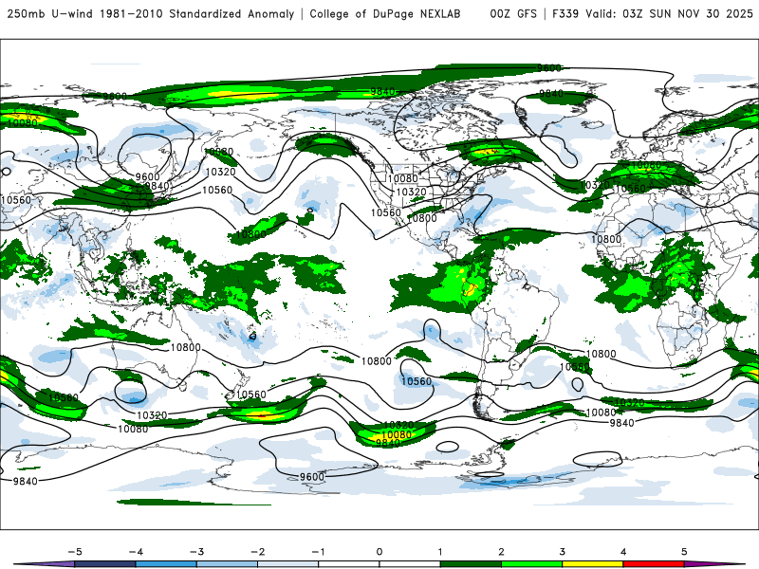Click the '1' colorbar tick label
759x569 pixels.
[x=440, y=552]
